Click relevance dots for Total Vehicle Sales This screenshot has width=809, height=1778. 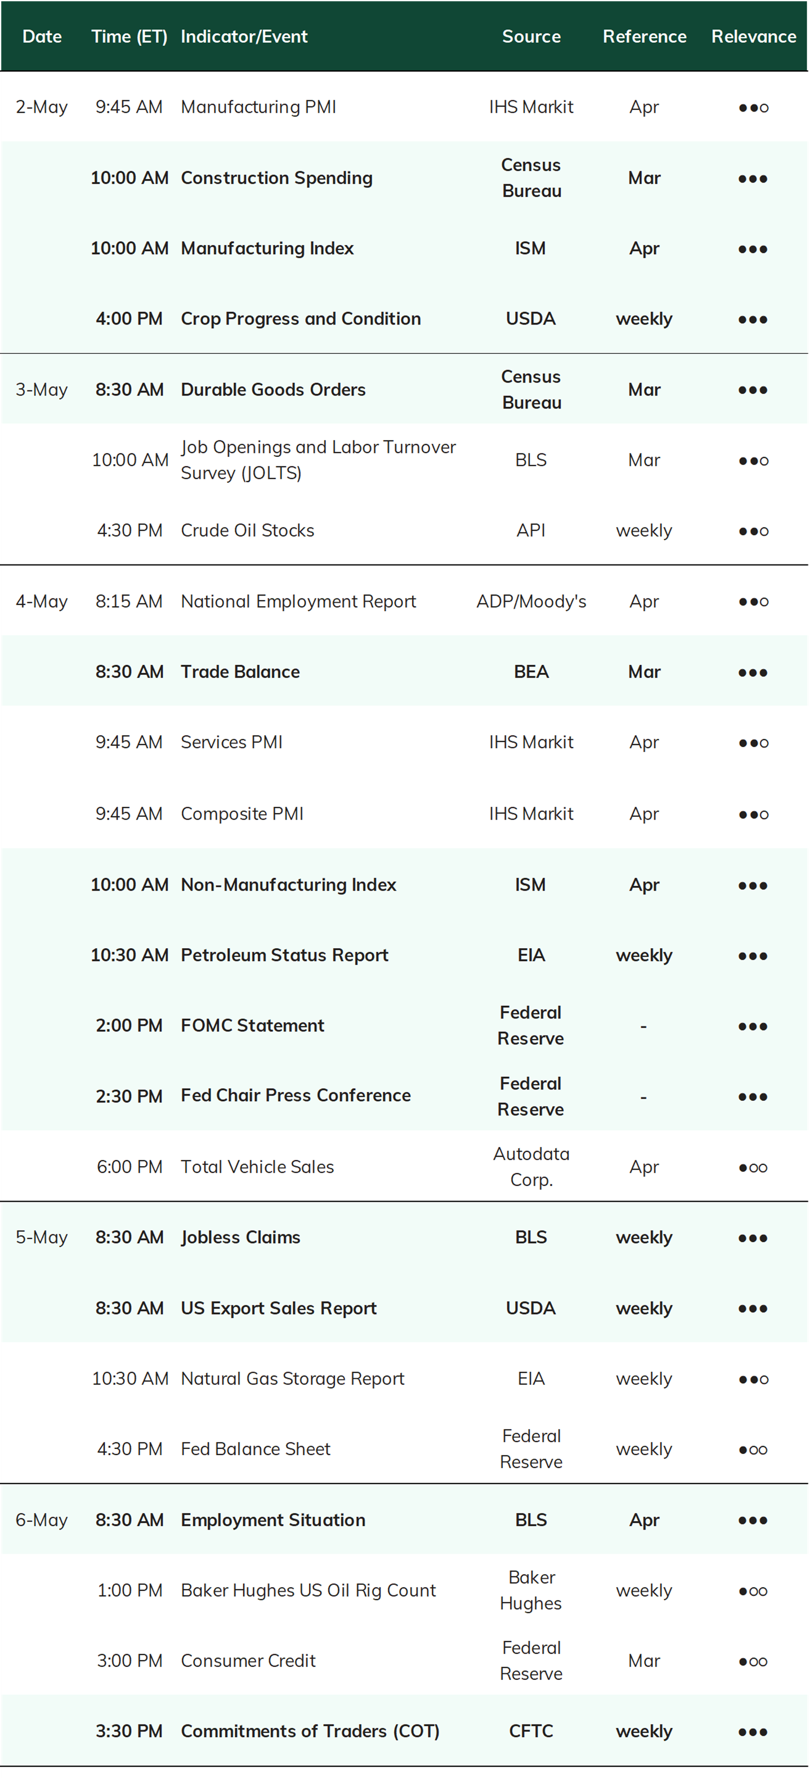pyautogui.click(x=753, y=1168)
